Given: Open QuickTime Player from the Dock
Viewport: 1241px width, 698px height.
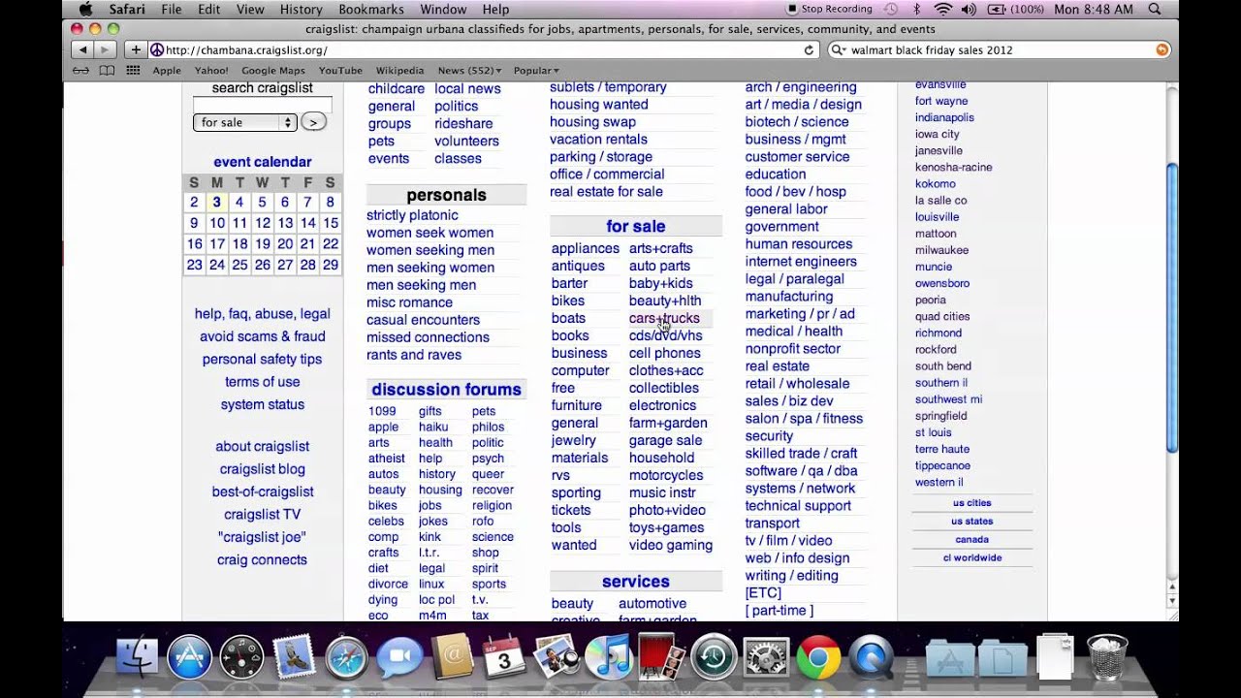Looking at the screenshot, I should click(x=871, y=657).
